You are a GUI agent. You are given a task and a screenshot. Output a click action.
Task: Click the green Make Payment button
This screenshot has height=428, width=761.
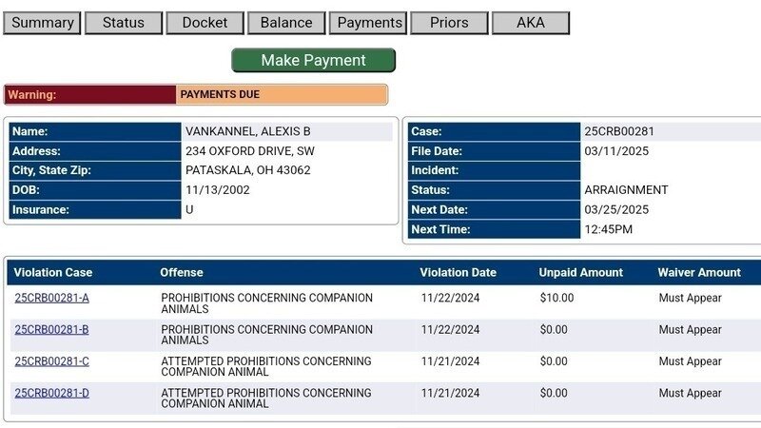coord(313,61)
